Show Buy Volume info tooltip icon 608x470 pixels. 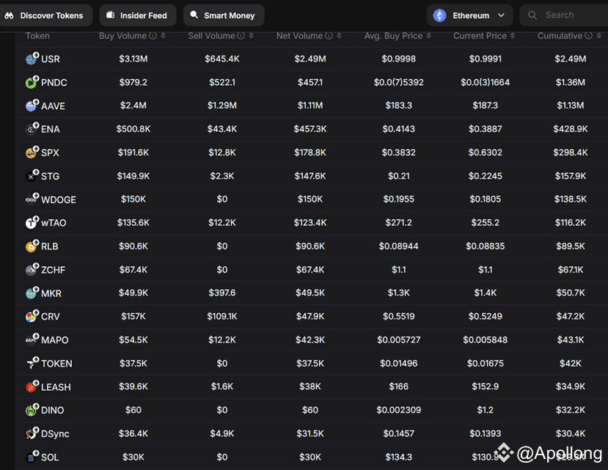point(153,36)
